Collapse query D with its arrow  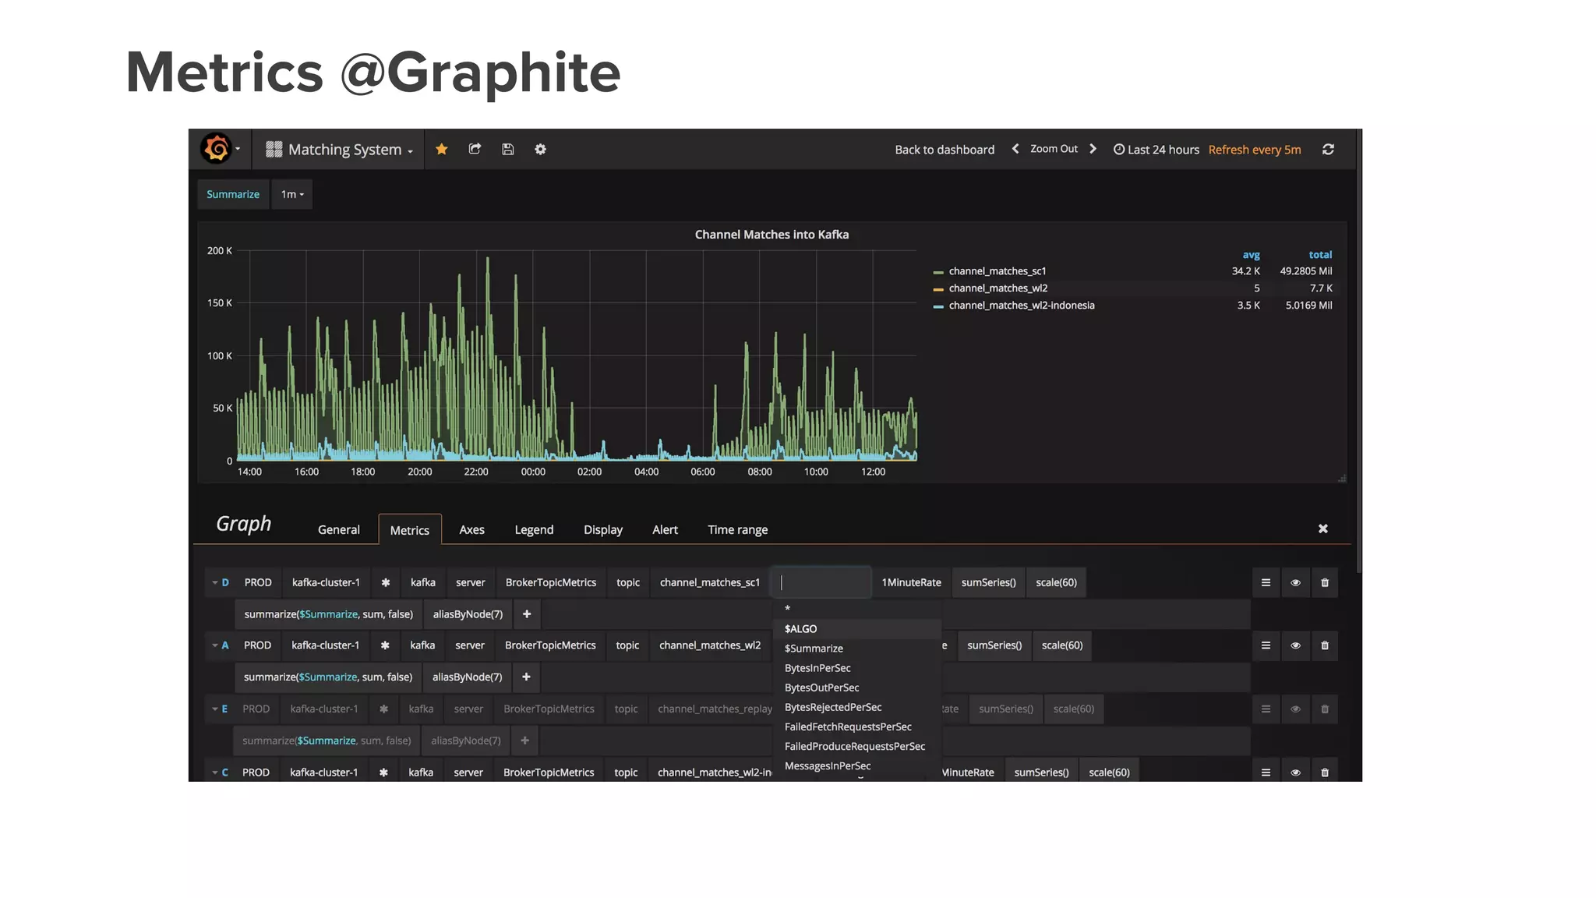[215, 582]
